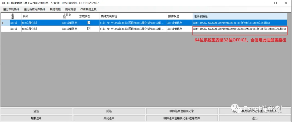The width and height of the screenshot is (292, 122).
Task: Uncheck 加载状态 checkbox in first row
Action: coord(89,22)
